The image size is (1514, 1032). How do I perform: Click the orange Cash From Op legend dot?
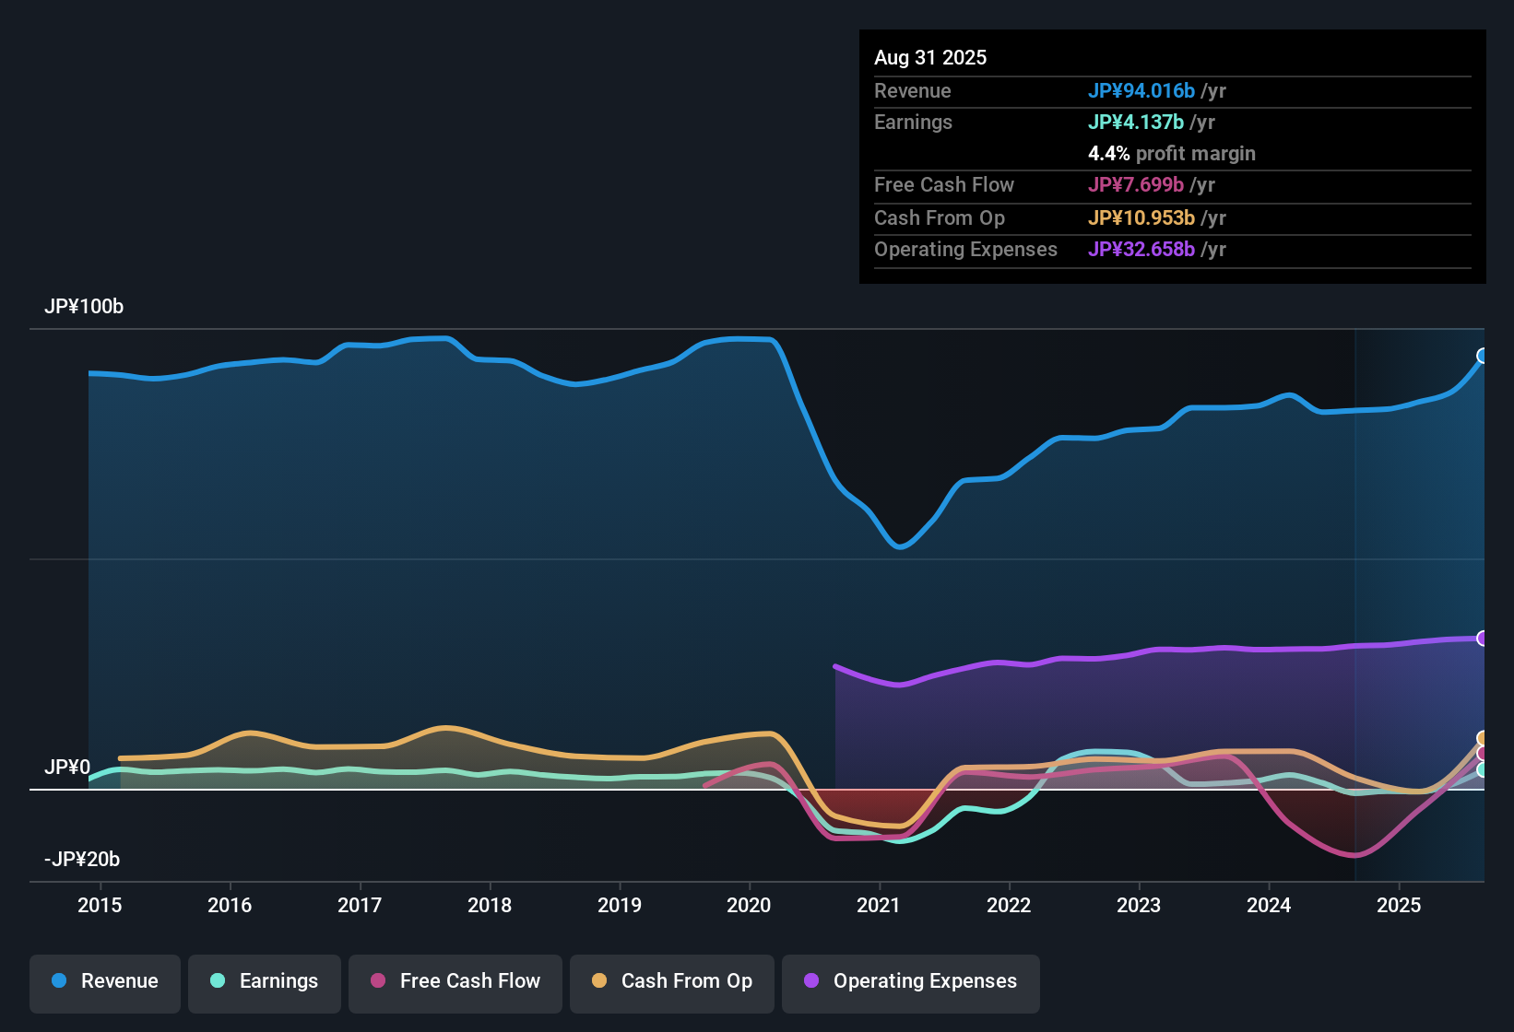pos(600,981)
